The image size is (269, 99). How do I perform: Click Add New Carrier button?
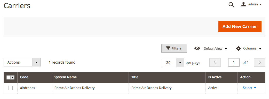click(240, 26)
